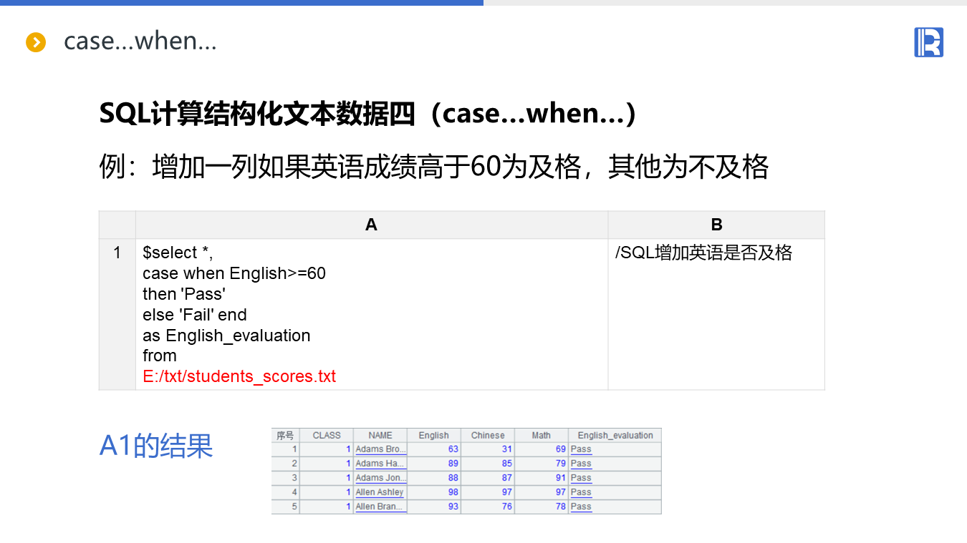Click the 'NAME' column header
Image resolution: width=967 pixels, height=543 pixels.
point(380,435)
